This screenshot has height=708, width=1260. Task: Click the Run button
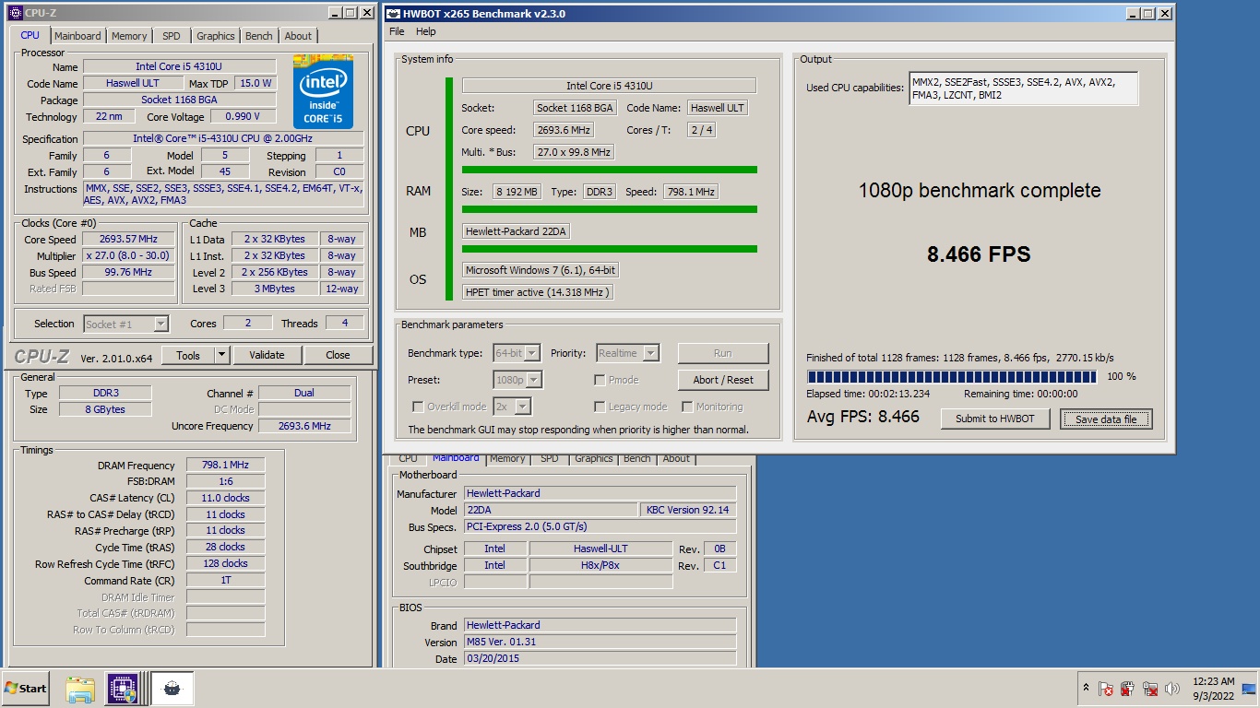[x=723, y=353]
